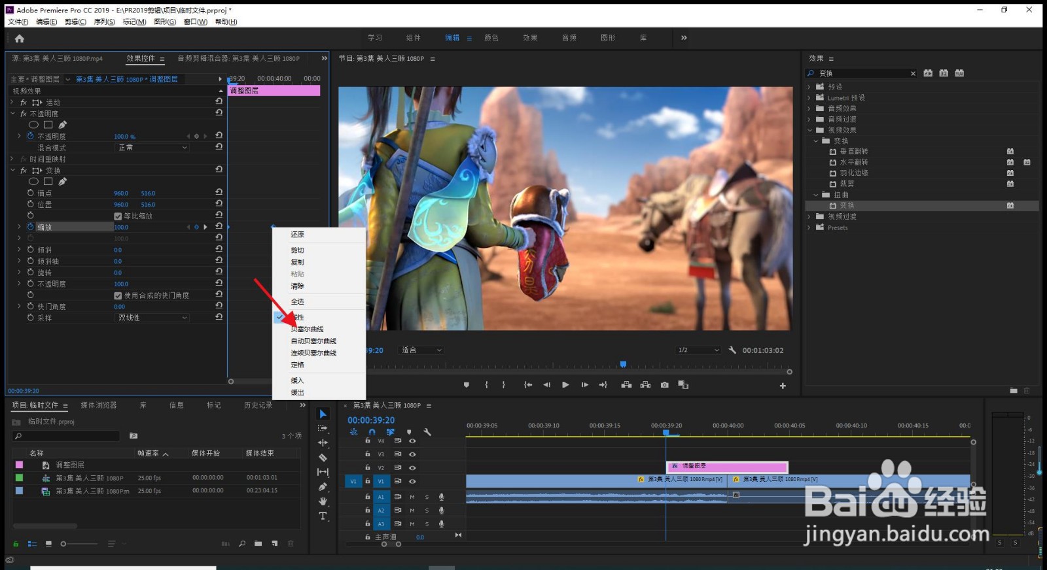Toggle 使用合成的快门角度 checkbox

coord(118,296)
